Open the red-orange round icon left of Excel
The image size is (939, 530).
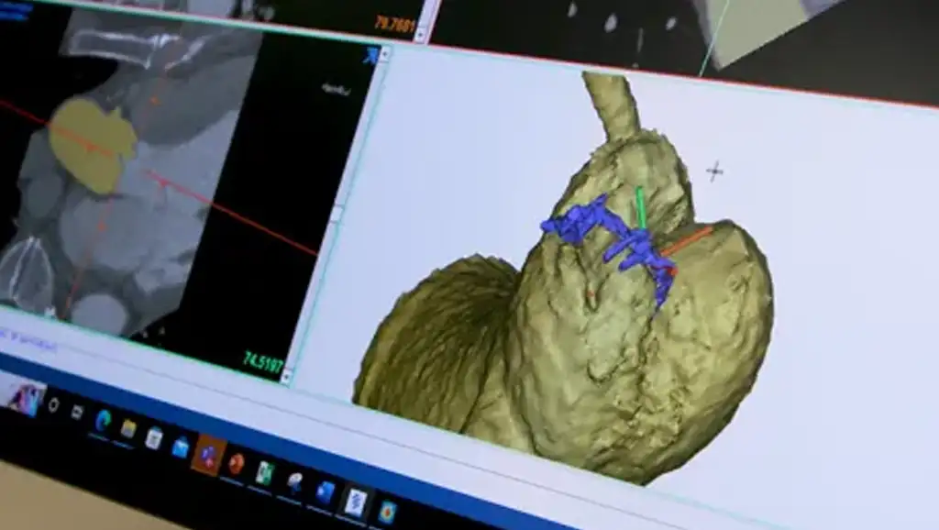[236, 464]
